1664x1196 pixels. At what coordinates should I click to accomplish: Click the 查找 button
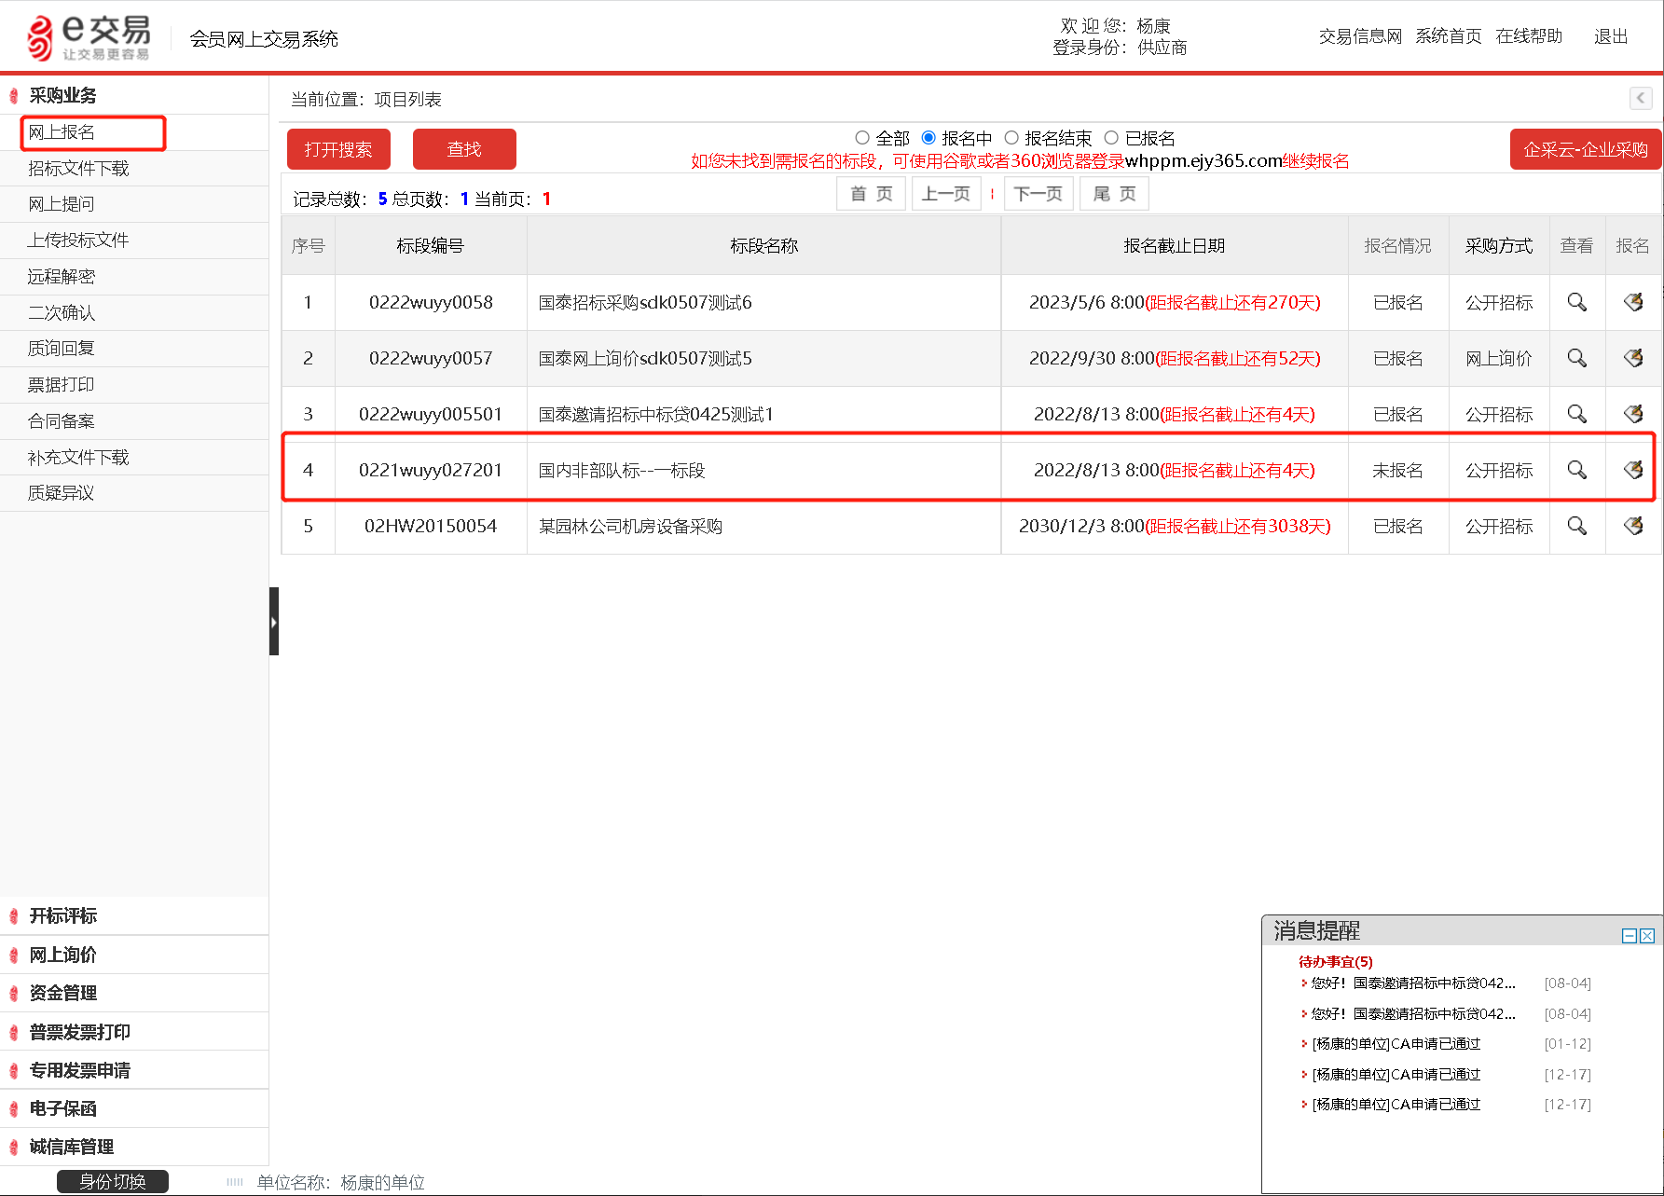[x=464, y=149]
